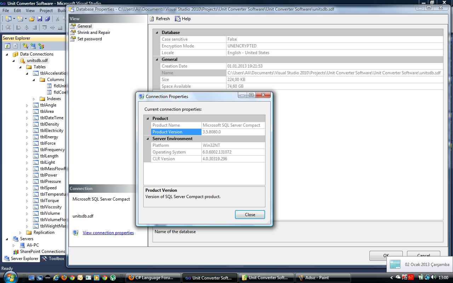Open View menu

(x=30, y=11)
